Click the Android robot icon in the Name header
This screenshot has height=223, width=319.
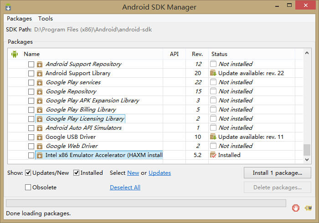click(x=15, y=54)
